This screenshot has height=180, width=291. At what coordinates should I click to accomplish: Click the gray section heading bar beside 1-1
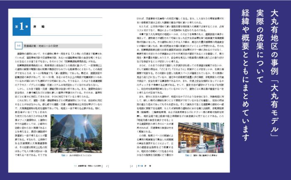click(62, 46)
